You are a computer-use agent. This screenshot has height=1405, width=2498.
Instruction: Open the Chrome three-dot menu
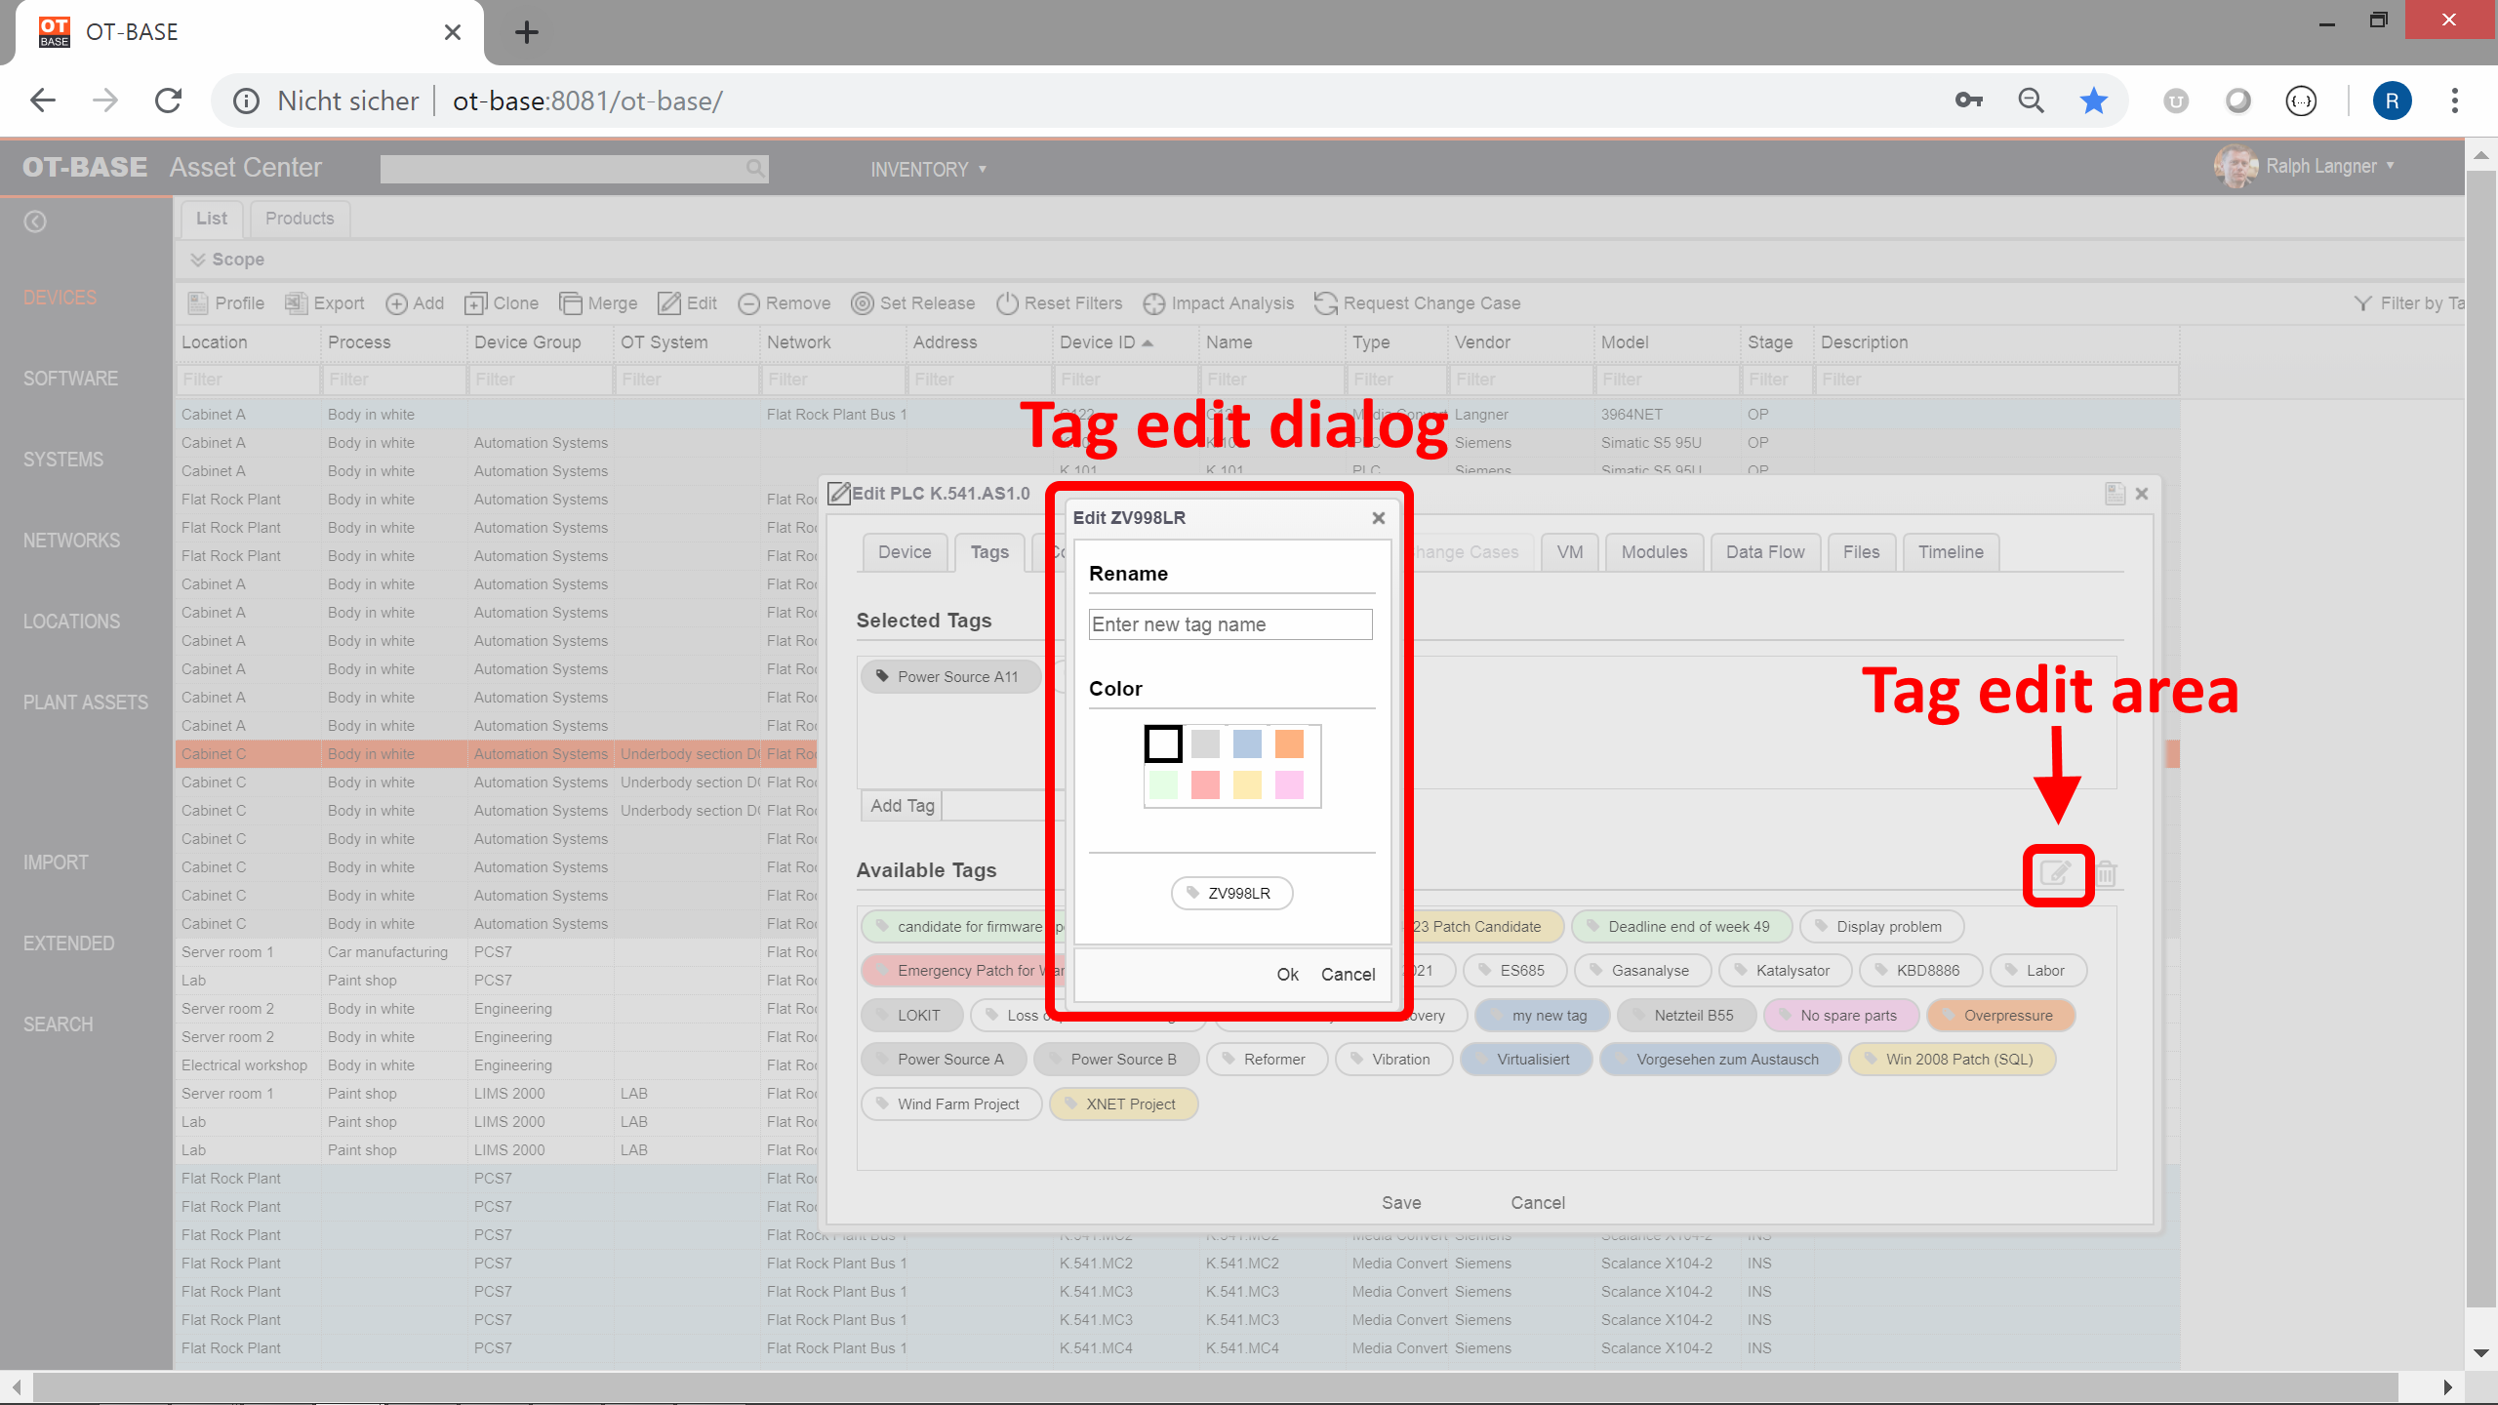coord(2454,100)
